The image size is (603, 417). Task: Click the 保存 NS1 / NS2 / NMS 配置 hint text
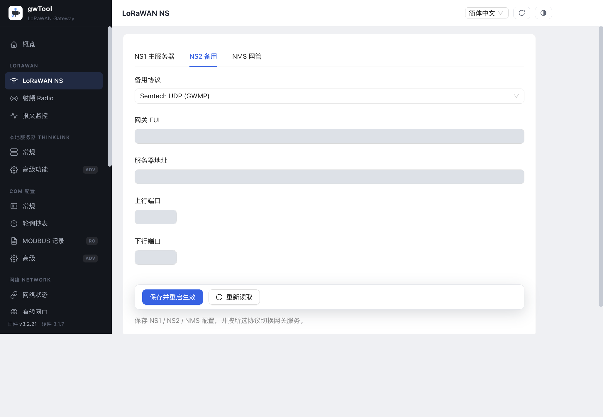tap(220, 321)
